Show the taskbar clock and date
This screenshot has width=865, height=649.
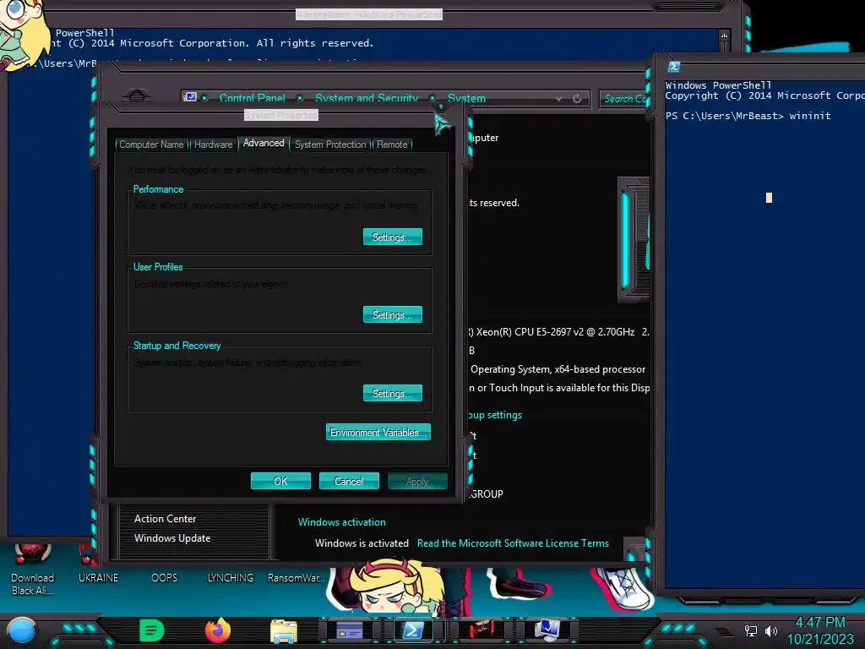coord(820,630)
